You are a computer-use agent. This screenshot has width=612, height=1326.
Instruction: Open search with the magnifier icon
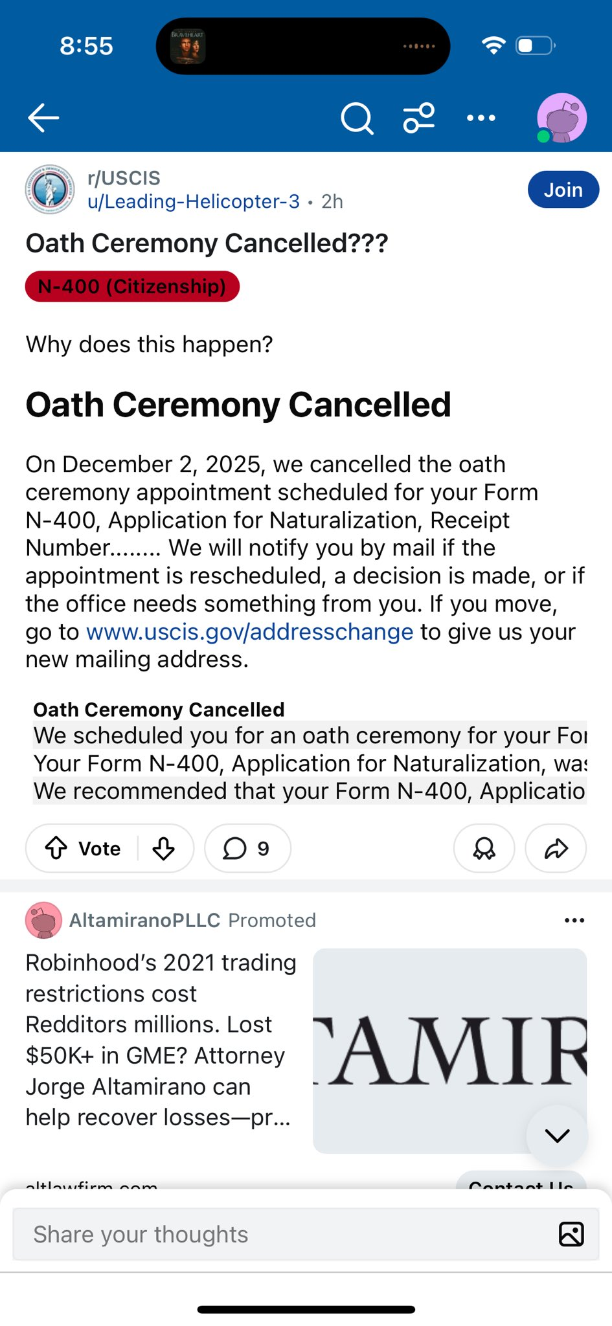click(x=357, y=118)
